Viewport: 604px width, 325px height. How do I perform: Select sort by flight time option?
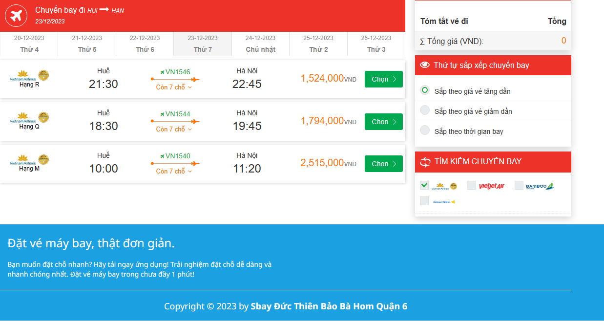tap(425, 130)
